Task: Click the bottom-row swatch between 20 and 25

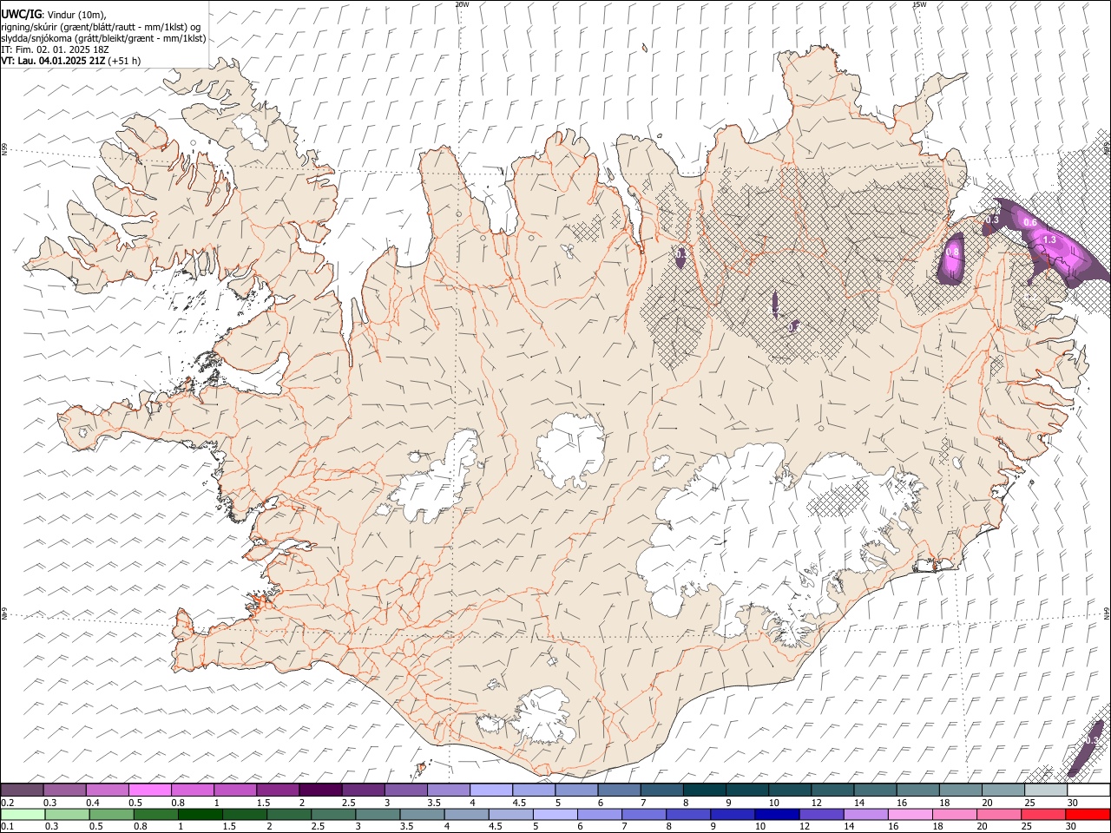Action: click(x=997, y=814)
